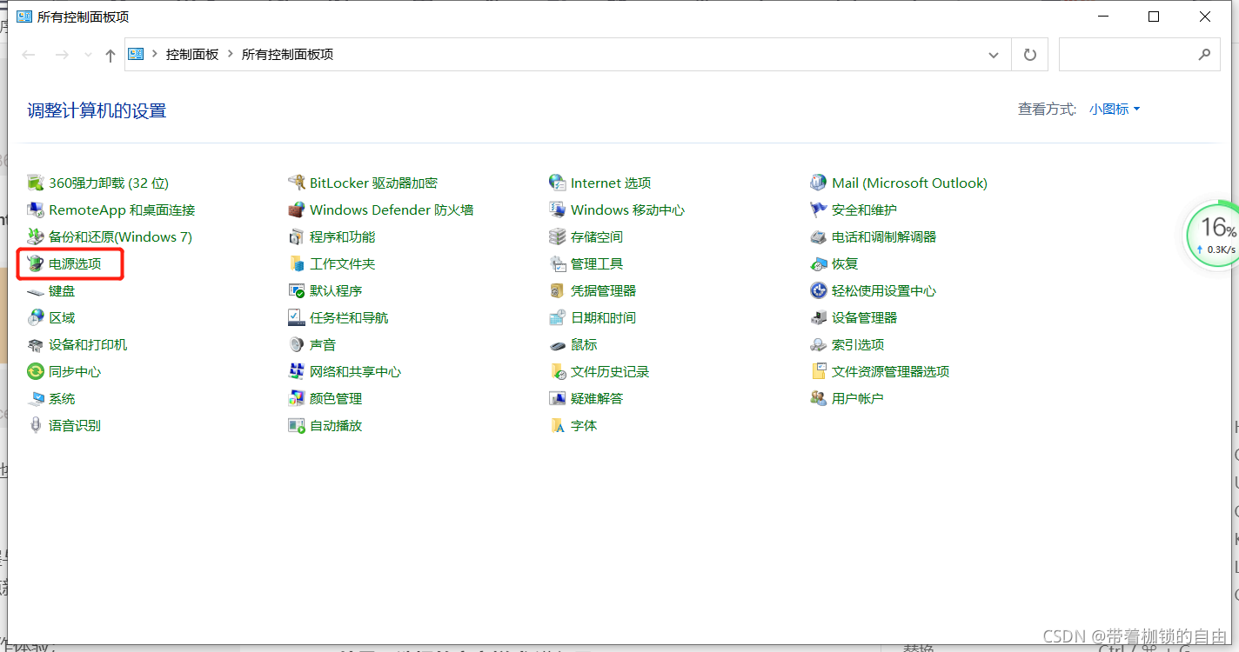Viewport: 1239px width, 652px height.
Task: Click the 索引选项 icon
Action: point(819,344)
